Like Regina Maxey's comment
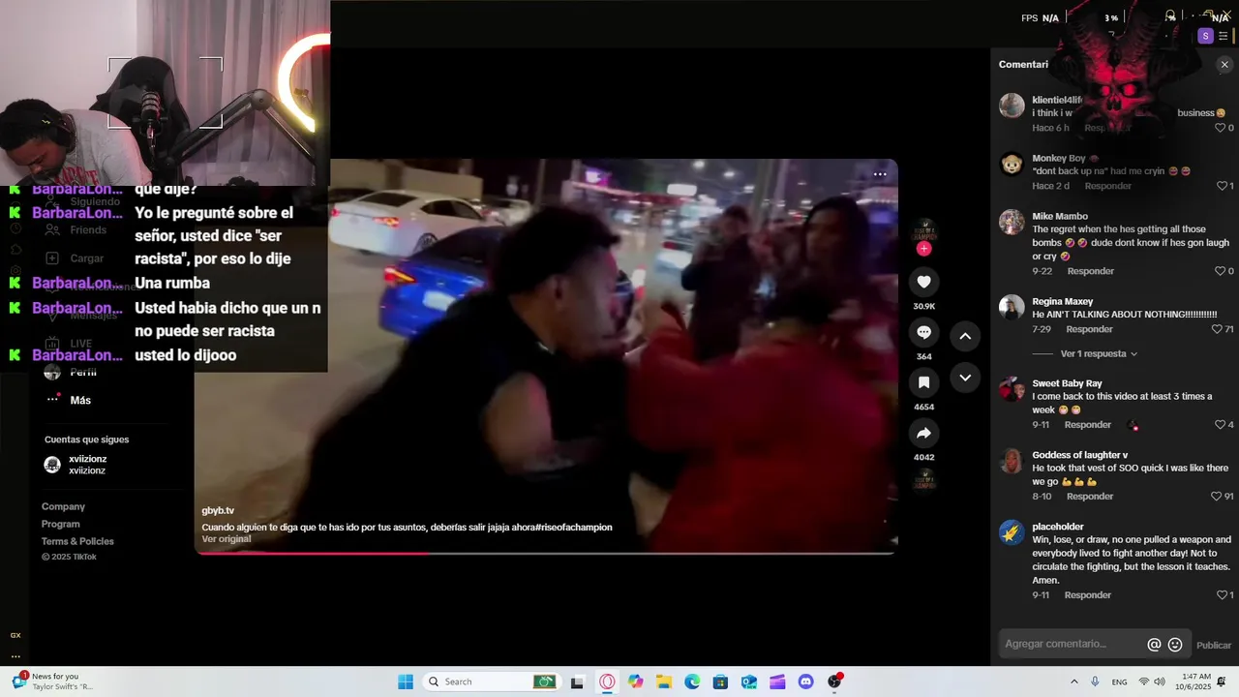1239x697 pixels. coord(1217,329)
